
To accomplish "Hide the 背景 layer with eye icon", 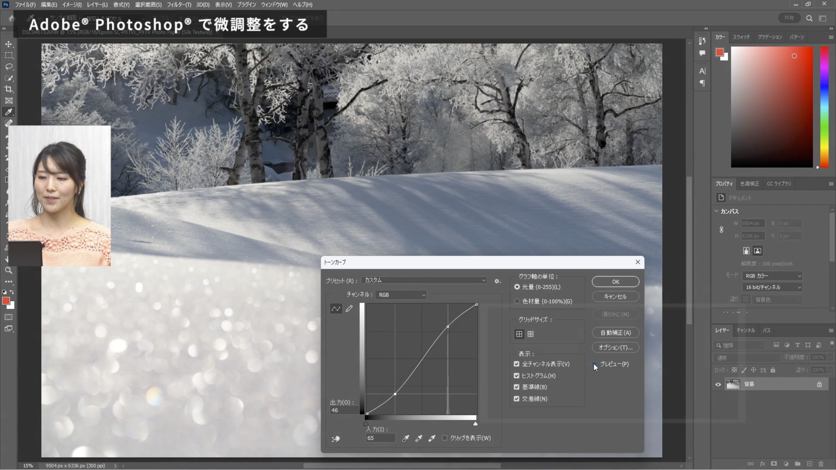I will tap(718, 384).
